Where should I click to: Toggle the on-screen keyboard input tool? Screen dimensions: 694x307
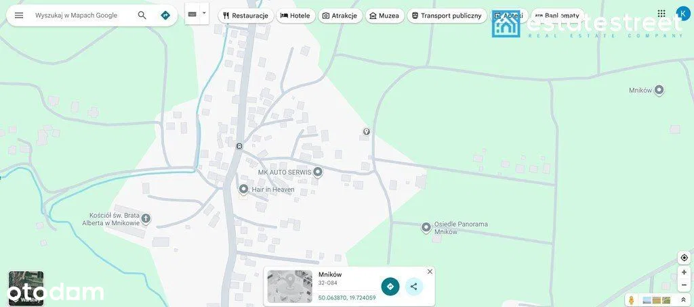(192, 14)
